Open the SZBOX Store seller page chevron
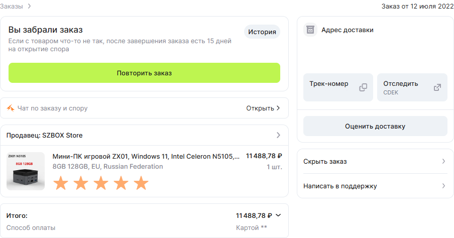 point(278,135)
